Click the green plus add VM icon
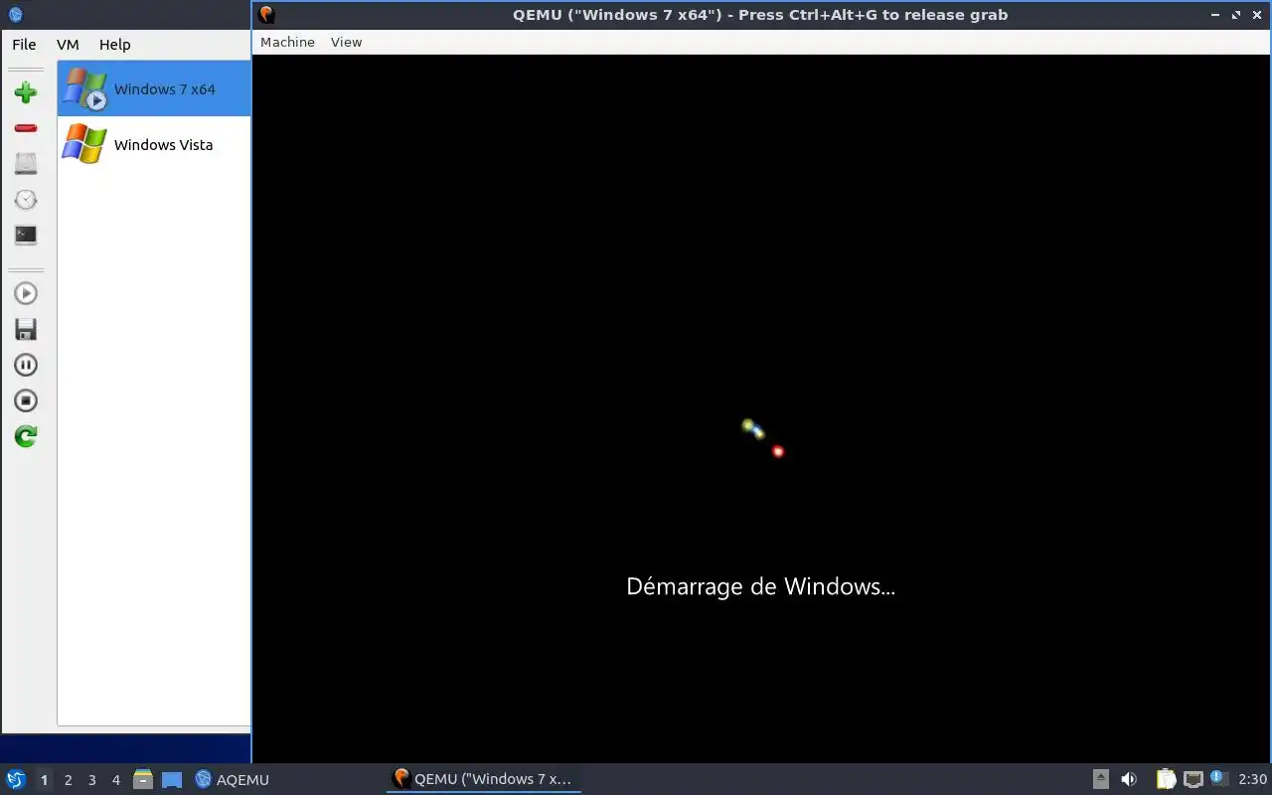The image size is (1272, 795). [26, 92]
